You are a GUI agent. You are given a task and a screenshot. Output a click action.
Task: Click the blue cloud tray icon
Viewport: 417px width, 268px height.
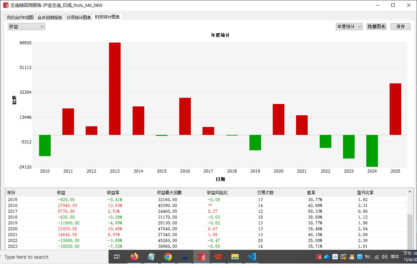click(x=327, y=257)
